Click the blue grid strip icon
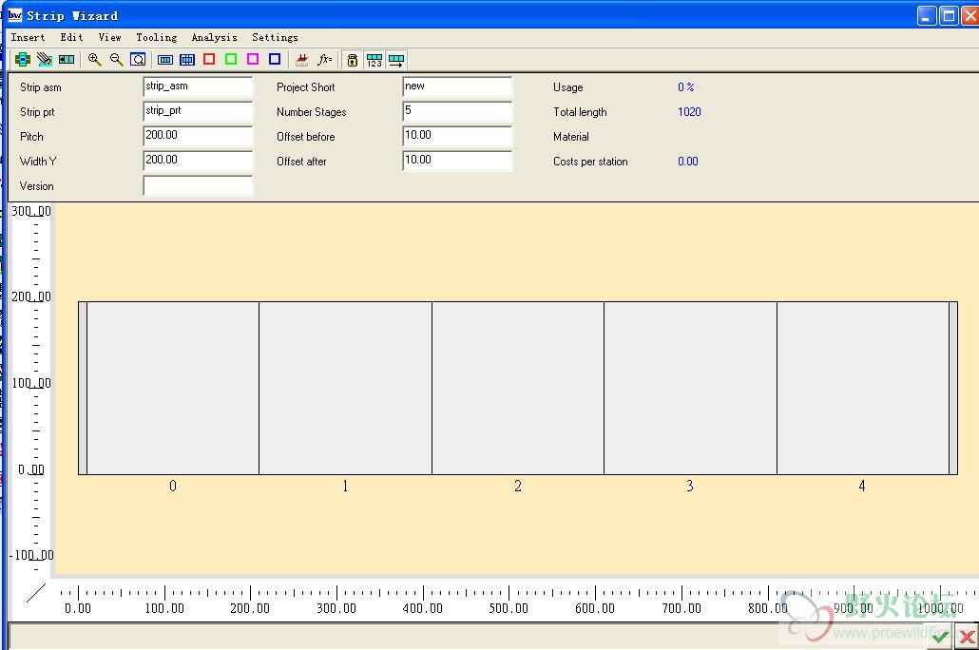979x650 pixels. tap(187, 60)
